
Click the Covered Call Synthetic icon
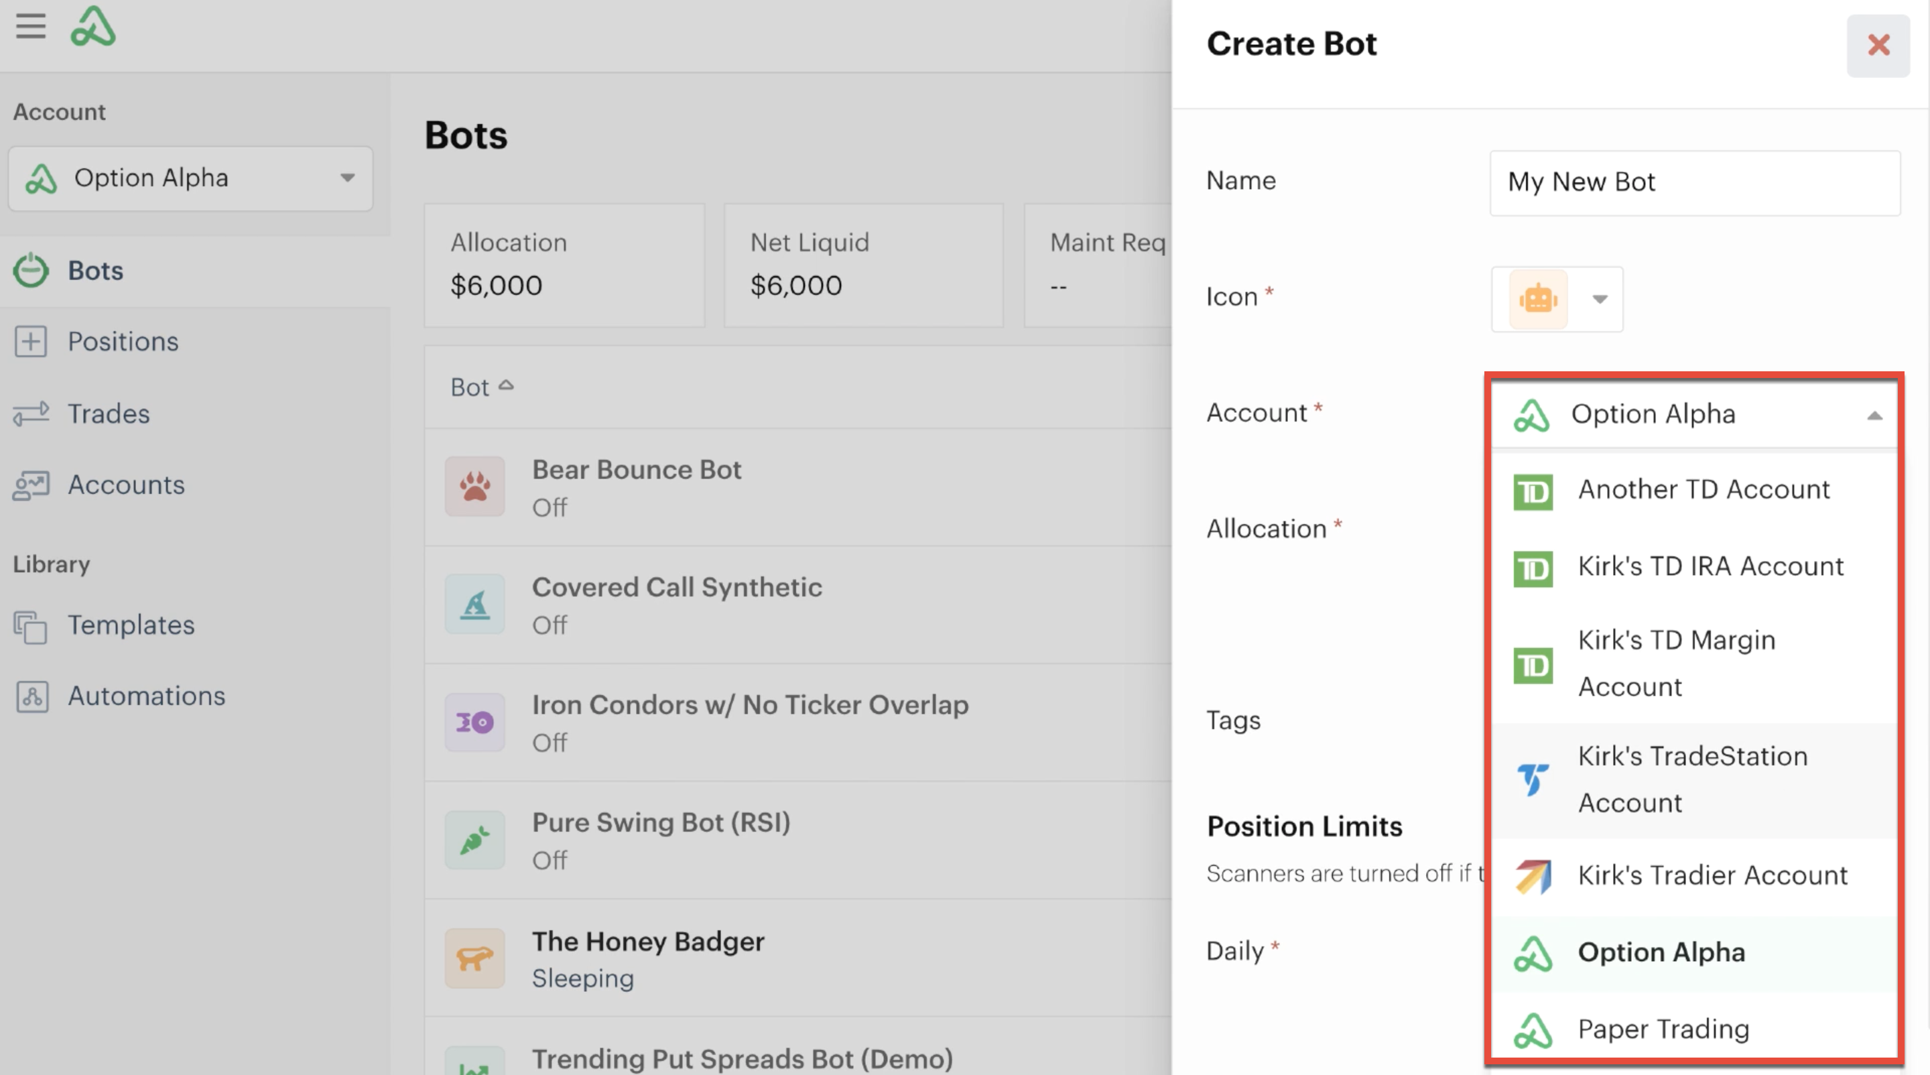(475, 605)
